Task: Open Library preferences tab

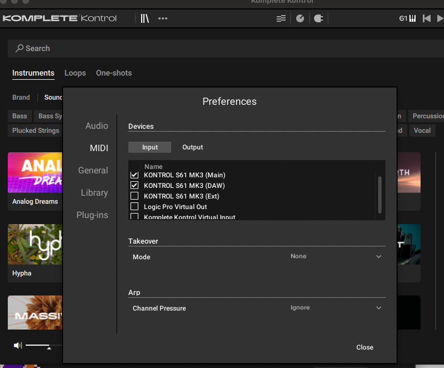Action: (94, 193)
